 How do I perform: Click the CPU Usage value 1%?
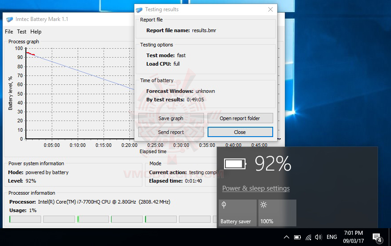[33, 210]
